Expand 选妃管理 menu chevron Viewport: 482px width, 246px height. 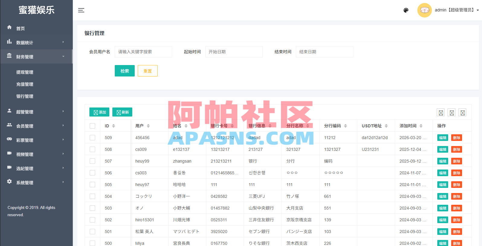click(x=63, y=168)
